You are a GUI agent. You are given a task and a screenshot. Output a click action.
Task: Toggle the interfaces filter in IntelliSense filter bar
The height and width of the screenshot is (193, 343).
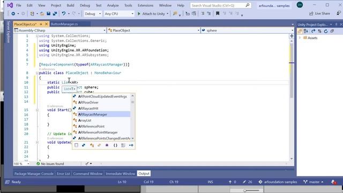pos(131,145)
